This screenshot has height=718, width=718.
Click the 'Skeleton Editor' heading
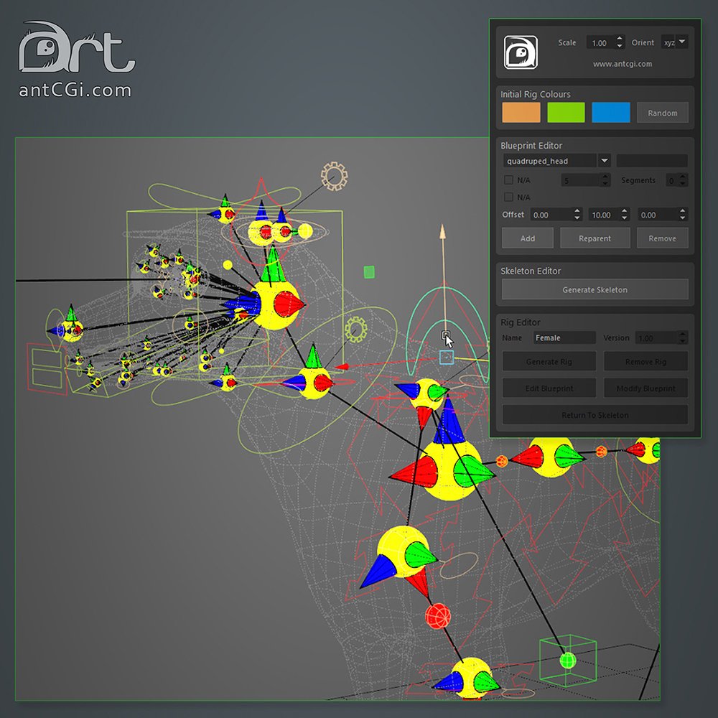coord(531,271)
